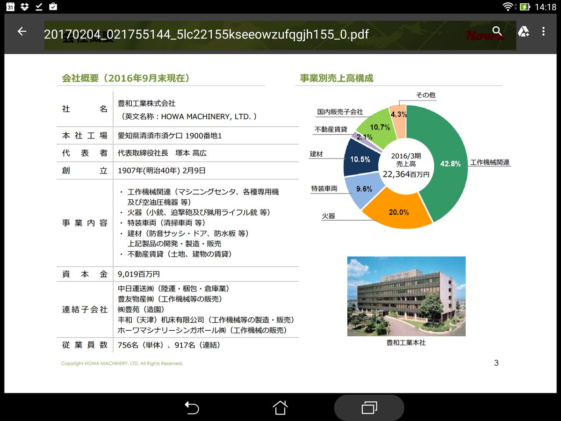Tap the battery charging icon
The image size is (561, 421).
click(525, 7)
